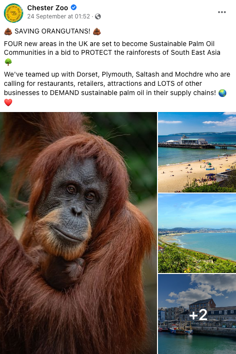
Task: Click the words Sustainable Palm Oil
Action: [182, 44]
